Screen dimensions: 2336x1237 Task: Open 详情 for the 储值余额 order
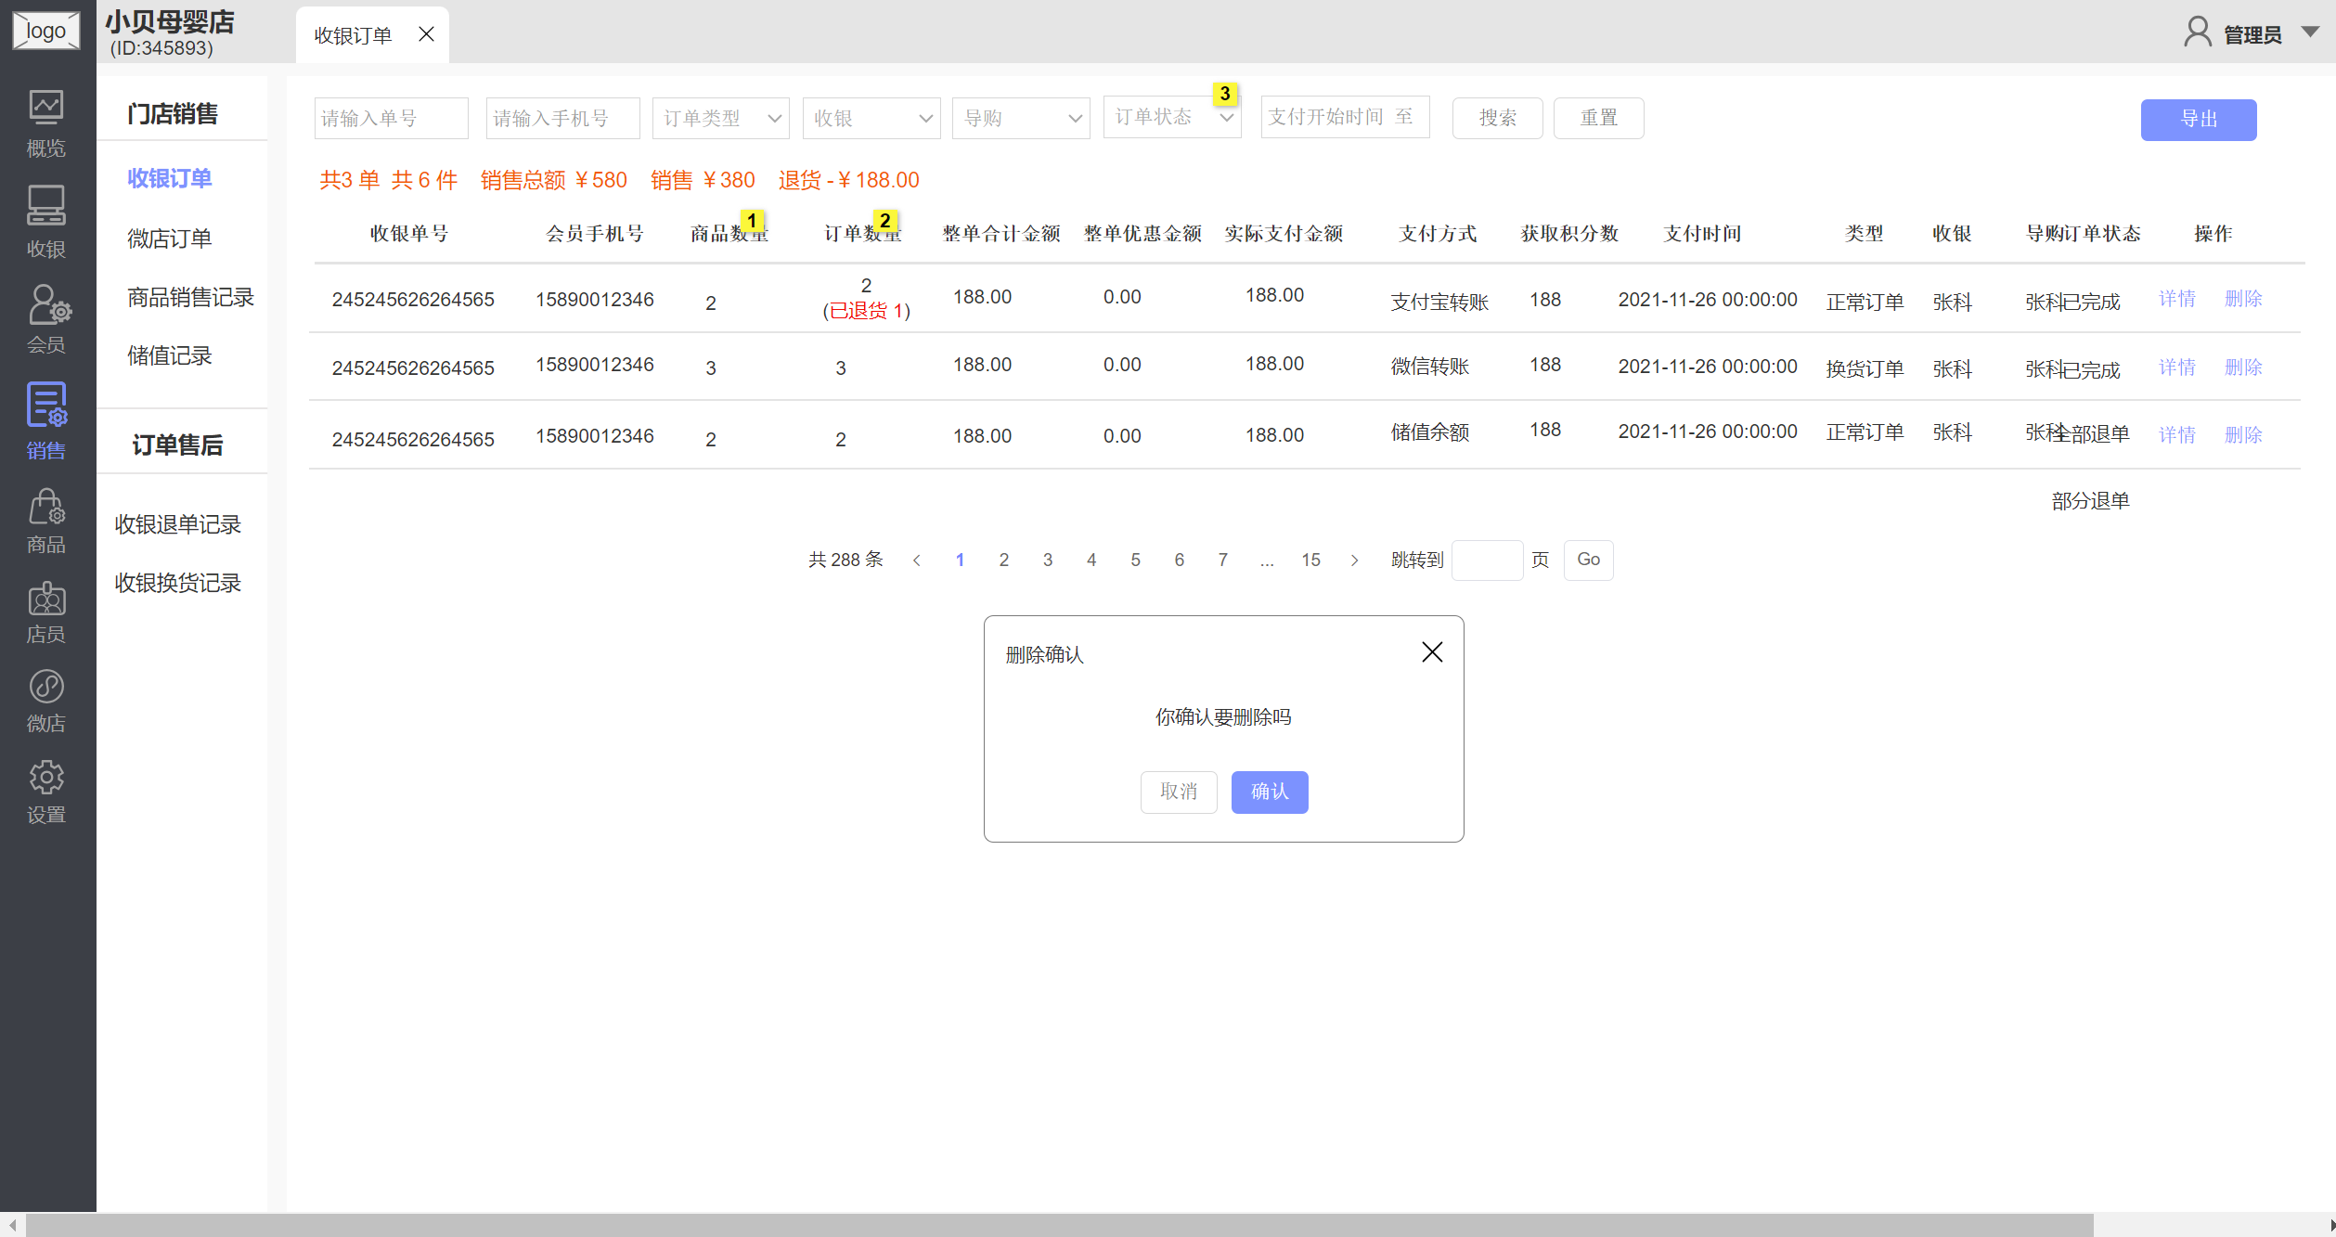click(x=2177, y=435)
